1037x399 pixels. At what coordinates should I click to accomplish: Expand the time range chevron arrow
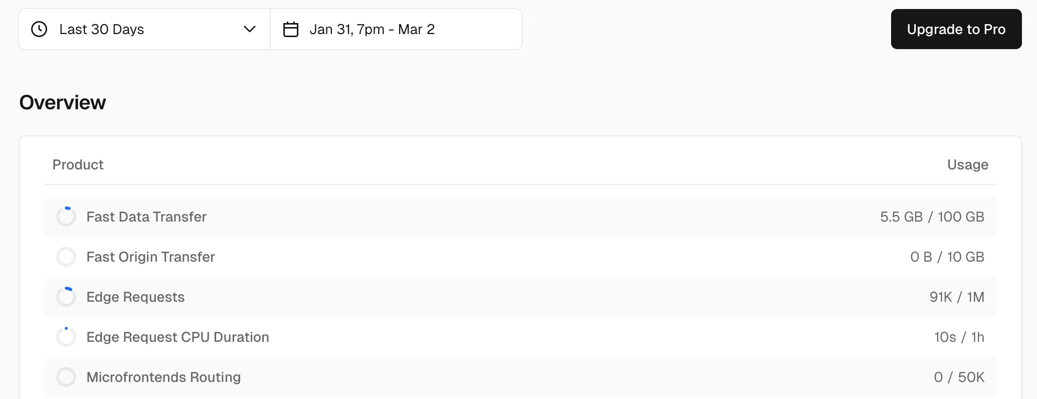click(x=250, y=29)
